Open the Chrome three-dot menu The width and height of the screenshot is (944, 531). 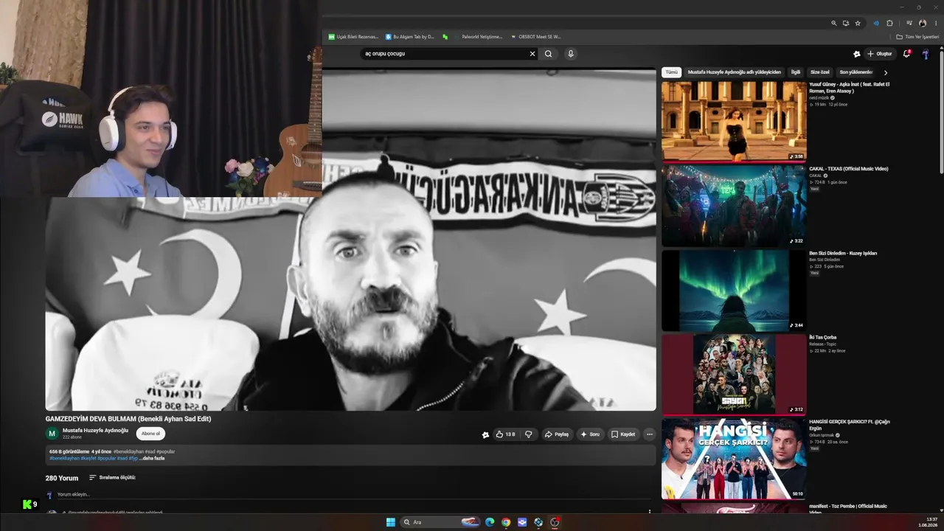[934, 23]
